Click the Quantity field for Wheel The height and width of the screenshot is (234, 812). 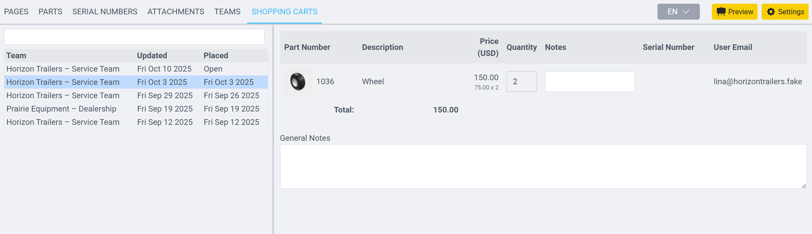click(521, 82)
